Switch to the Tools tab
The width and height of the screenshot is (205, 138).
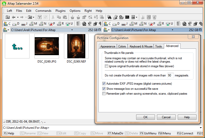pos(159,46)
